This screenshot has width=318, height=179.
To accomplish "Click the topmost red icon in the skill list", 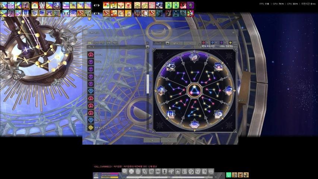I will pos(91,54).
